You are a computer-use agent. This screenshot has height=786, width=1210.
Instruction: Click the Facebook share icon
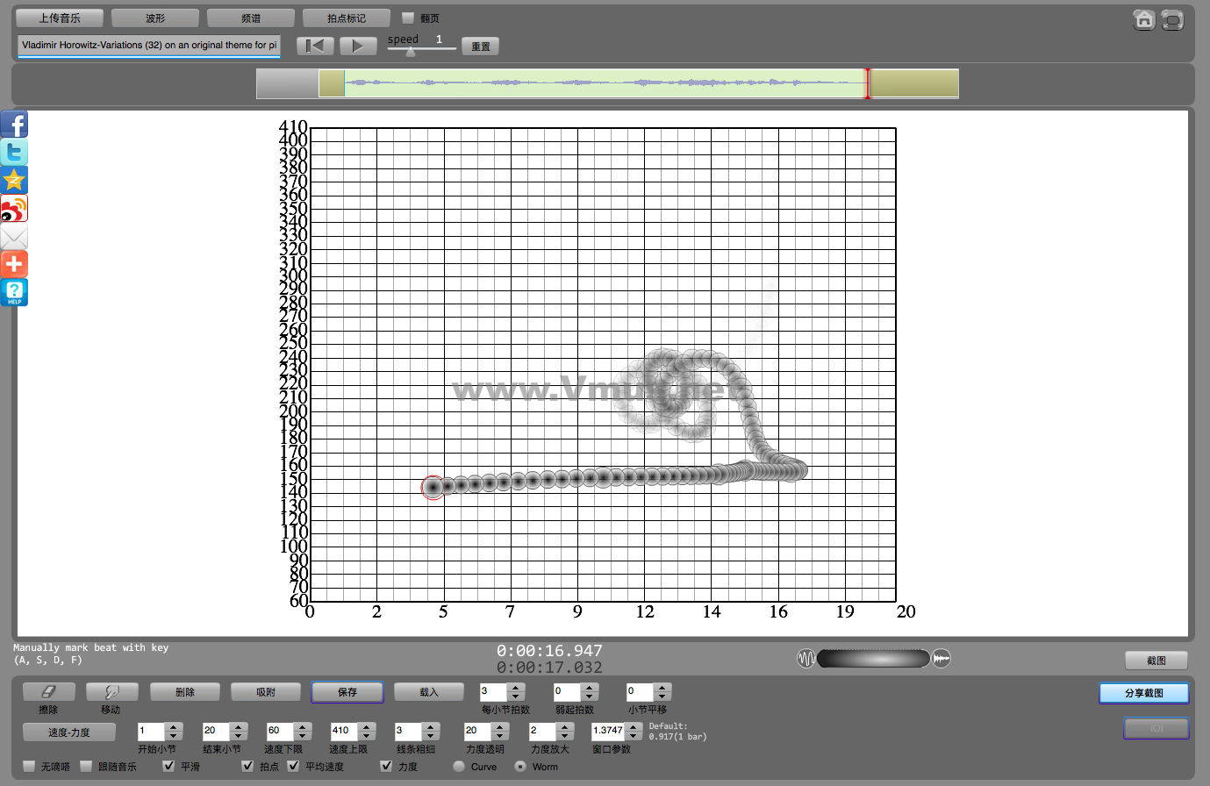pos(14,125)
